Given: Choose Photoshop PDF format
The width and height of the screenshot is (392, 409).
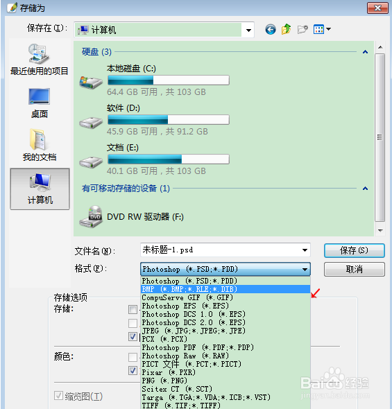Looking at the screenshot, I should (225, 347).
